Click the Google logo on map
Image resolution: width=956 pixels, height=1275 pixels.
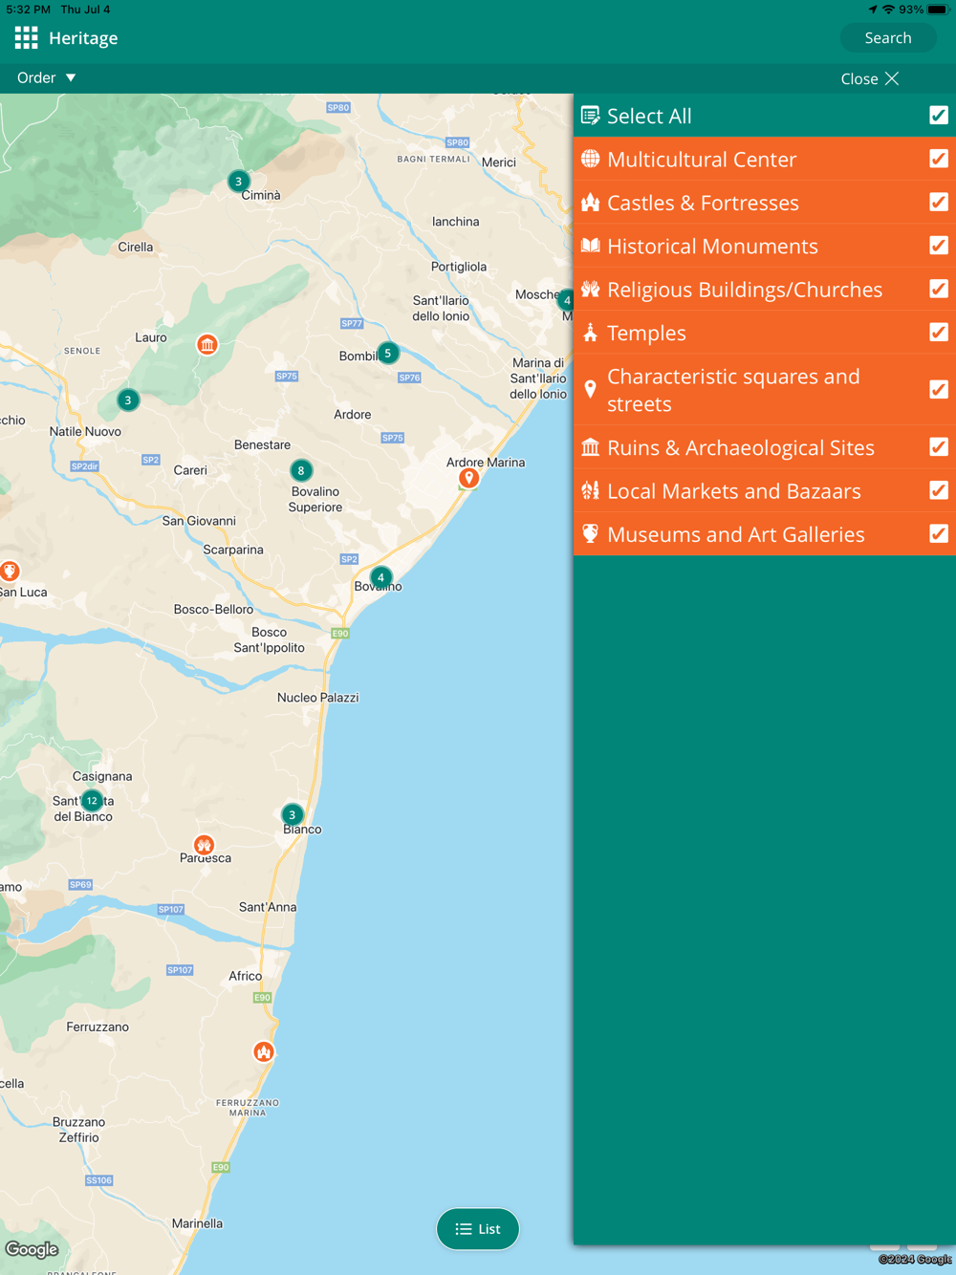32,1249
